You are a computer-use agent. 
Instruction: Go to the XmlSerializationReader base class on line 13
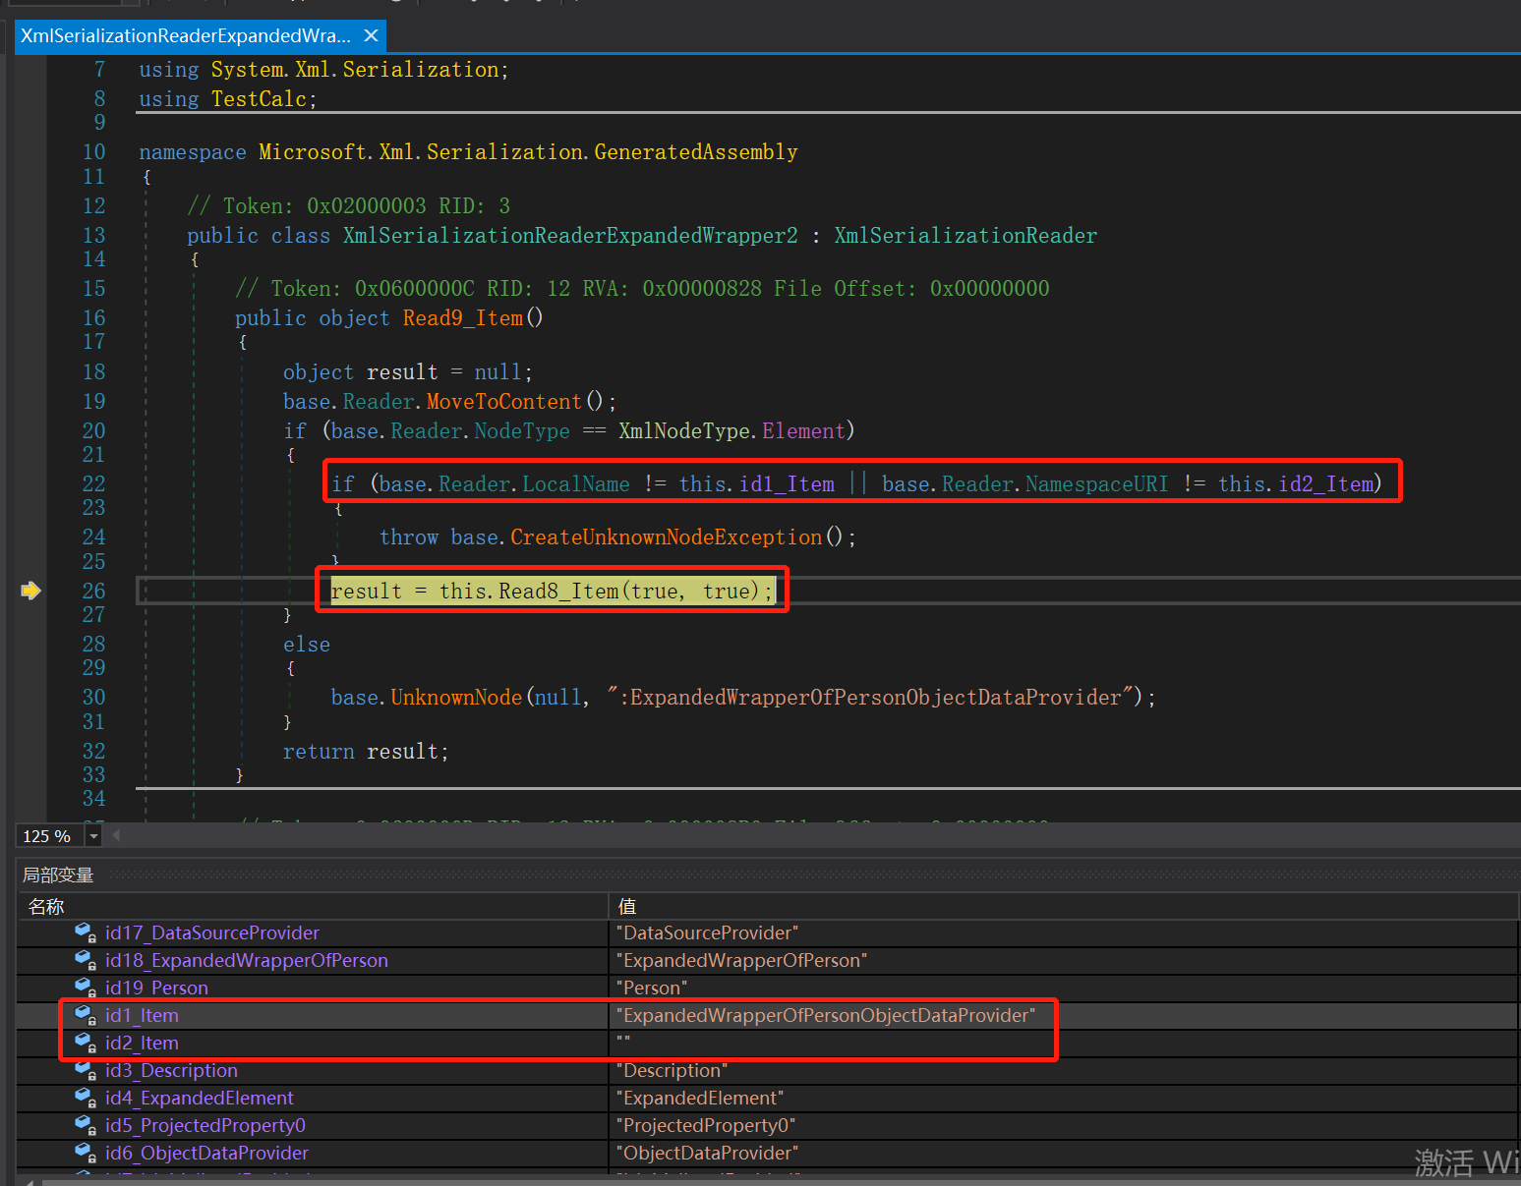point(965,236)
